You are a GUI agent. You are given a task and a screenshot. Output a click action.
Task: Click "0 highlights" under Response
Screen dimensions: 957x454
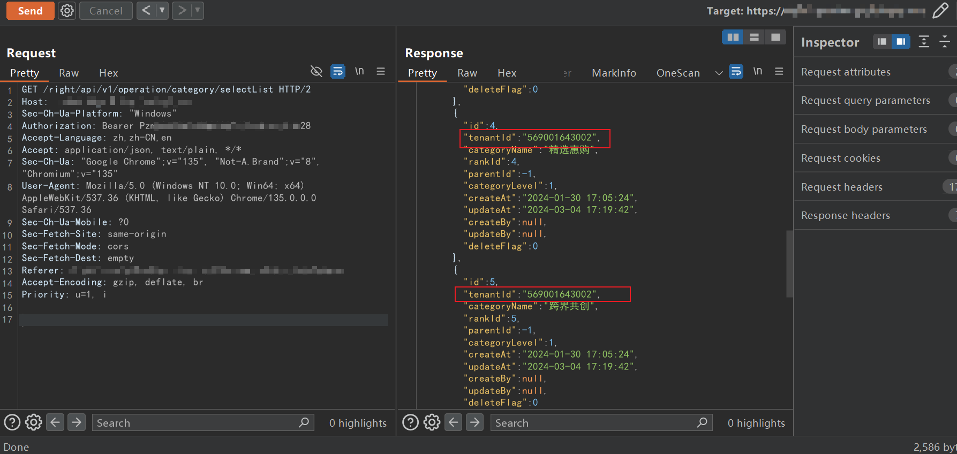pos(756,423)
